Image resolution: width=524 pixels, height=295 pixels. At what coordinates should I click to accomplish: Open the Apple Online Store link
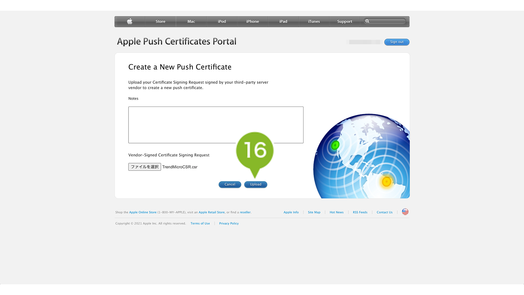143,212
